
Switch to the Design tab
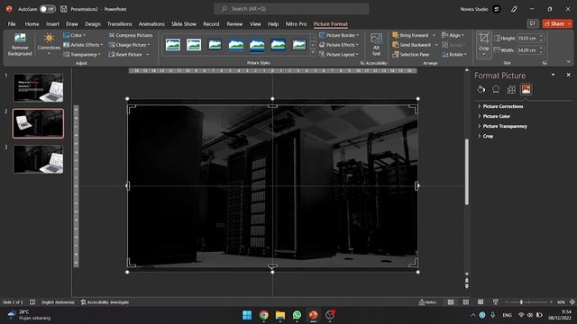coord(93,24)
